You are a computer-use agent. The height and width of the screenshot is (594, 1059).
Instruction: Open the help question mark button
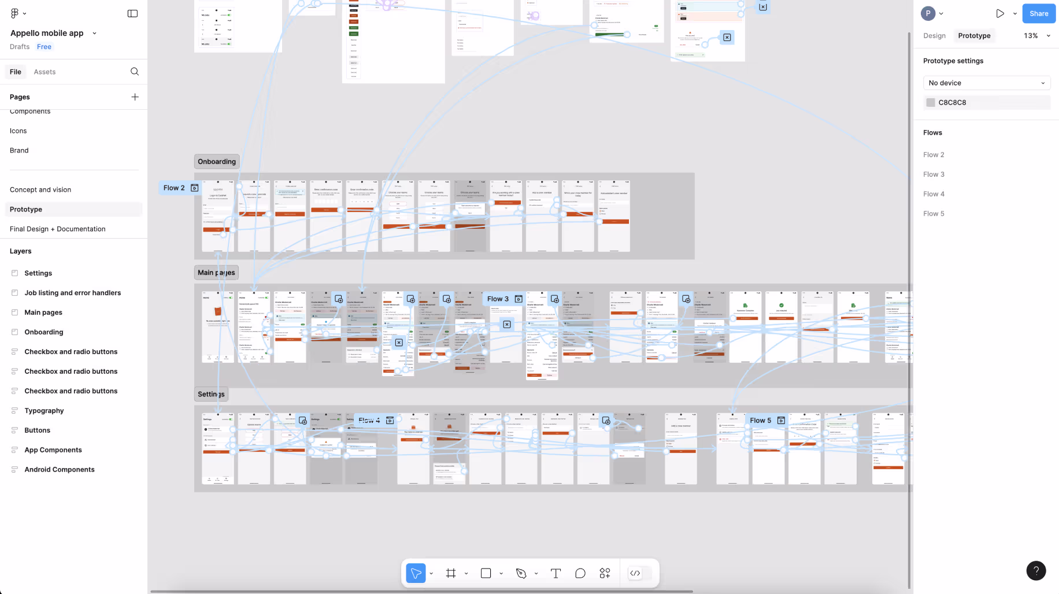[x=1036, y=571]
